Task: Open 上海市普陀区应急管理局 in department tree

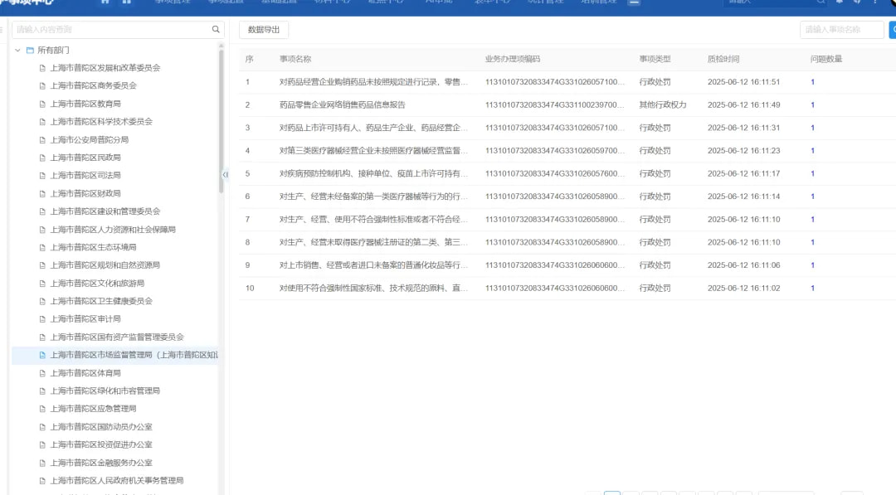Action: point(93,409)
